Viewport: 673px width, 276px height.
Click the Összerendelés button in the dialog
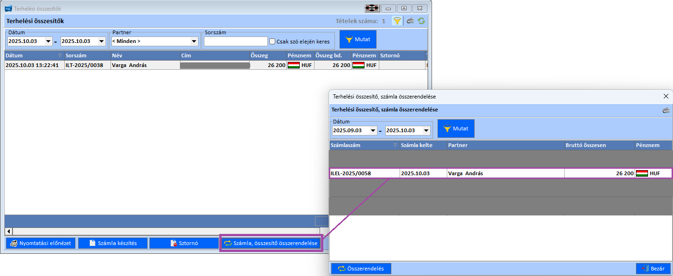point(361,269)
